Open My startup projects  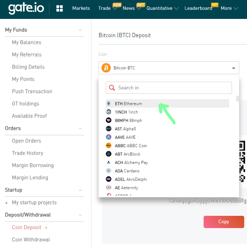(34, 203)
